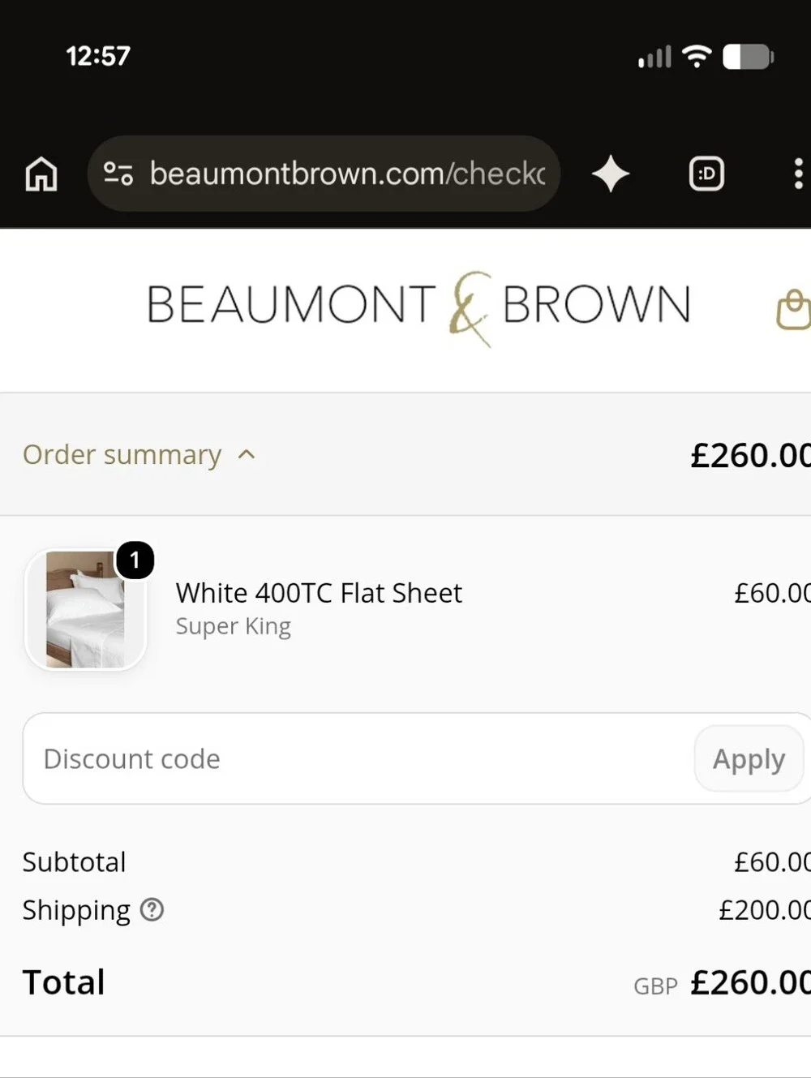Open the White 400TC Flat Sheet thumbnail
This screenshot has width=811, height=1078.
85,609
